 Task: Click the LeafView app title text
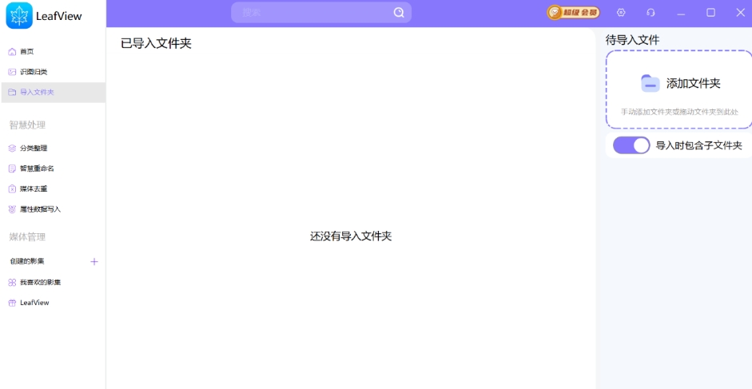[59, 16]
